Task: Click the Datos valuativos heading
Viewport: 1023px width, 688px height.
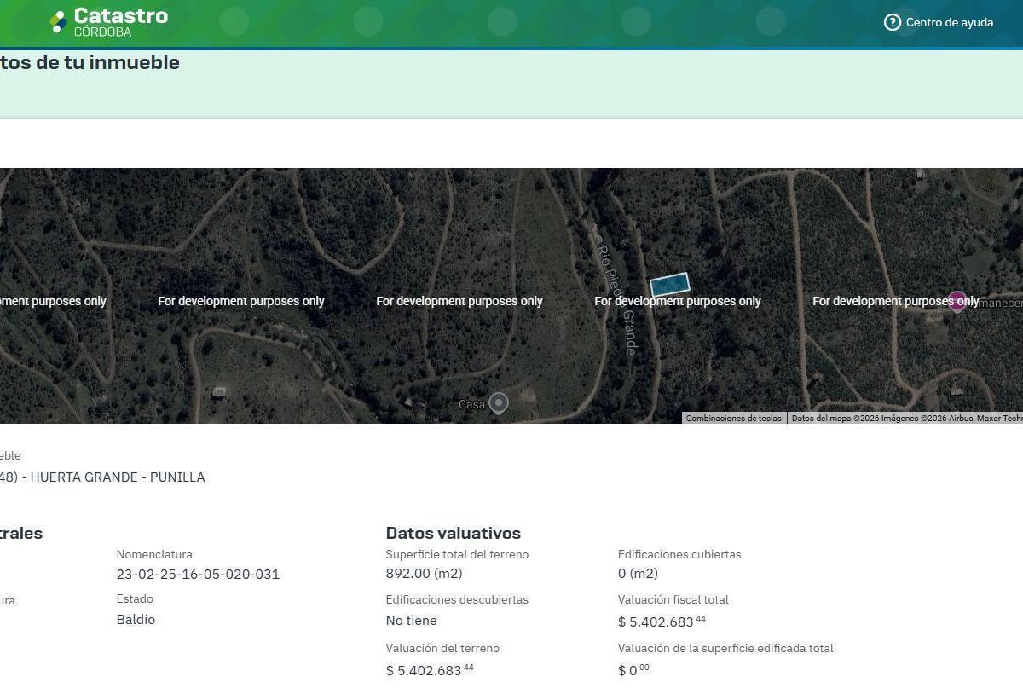Action: coord(454,533)
